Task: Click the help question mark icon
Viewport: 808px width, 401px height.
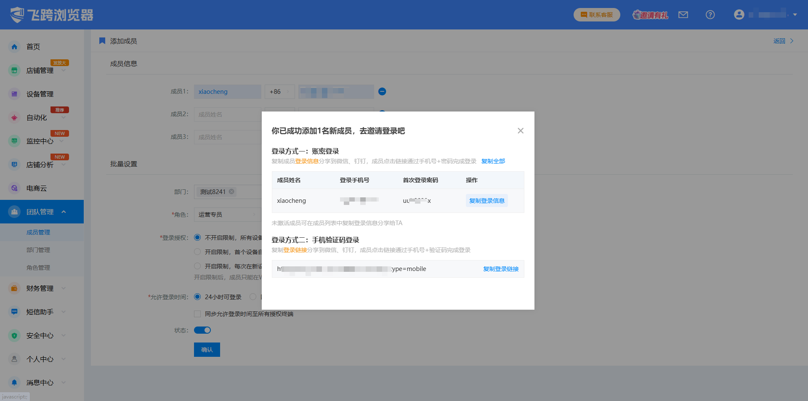Action: 710,15
